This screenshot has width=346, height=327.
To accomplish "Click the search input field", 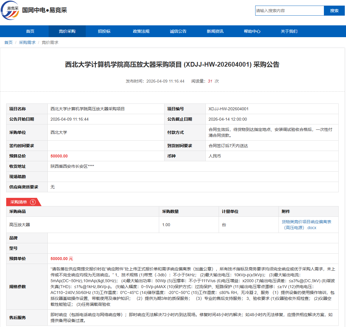I will tap(289, 11).
